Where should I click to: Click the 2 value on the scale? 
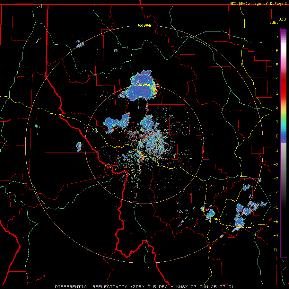point(277,108)
